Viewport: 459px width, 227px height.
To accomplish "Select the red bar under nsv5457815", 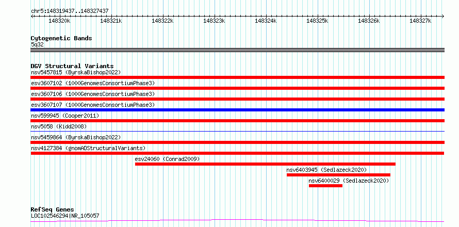I will point(237,77).
